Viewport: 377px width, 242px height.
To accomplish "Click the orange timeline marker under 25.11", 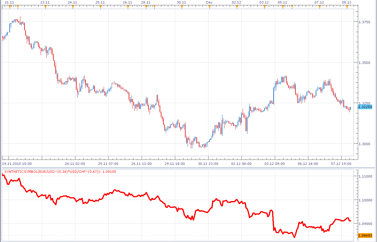I will pyautogui.click(x=100, y=6).
